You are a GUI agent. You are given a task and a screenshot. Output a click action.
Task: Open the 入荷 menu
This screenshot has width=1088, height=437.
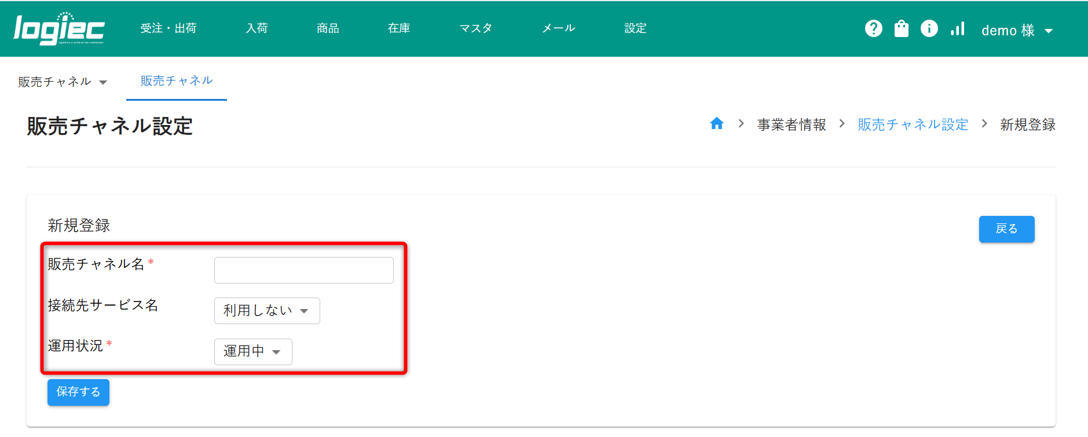tap(257, 28)
